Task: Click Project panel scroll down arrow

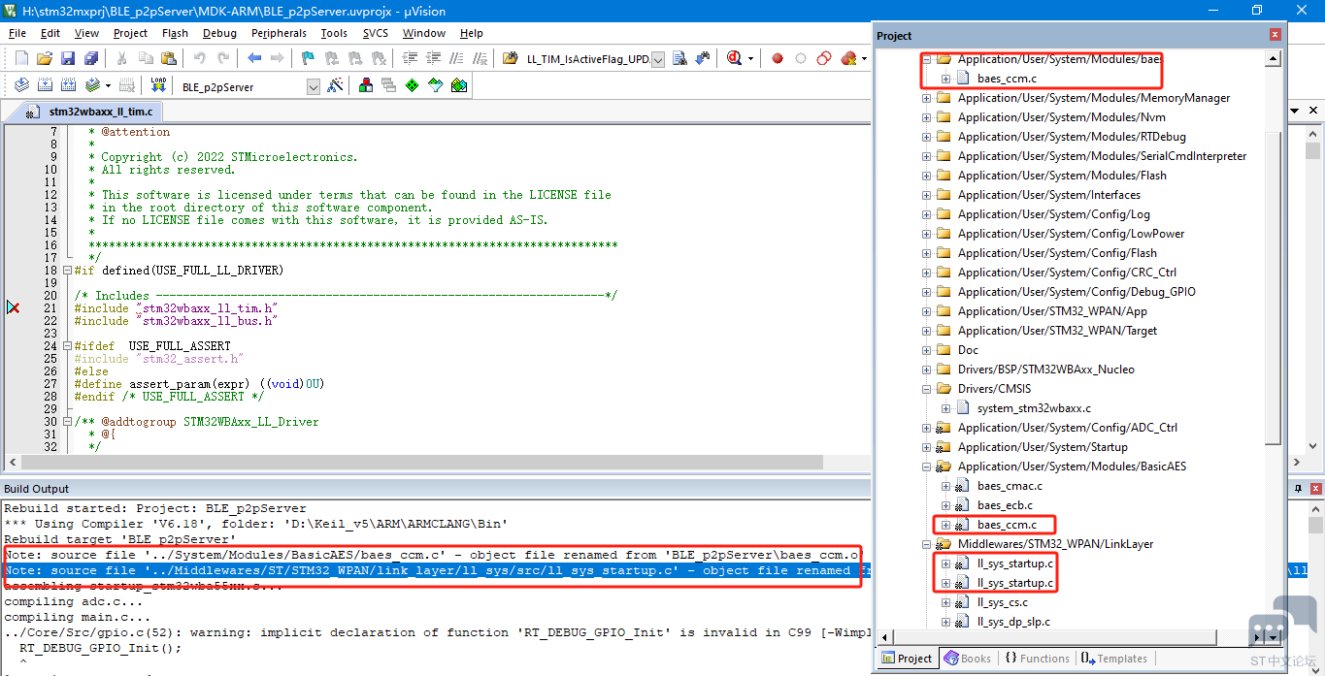Action: coord(1273,637)
